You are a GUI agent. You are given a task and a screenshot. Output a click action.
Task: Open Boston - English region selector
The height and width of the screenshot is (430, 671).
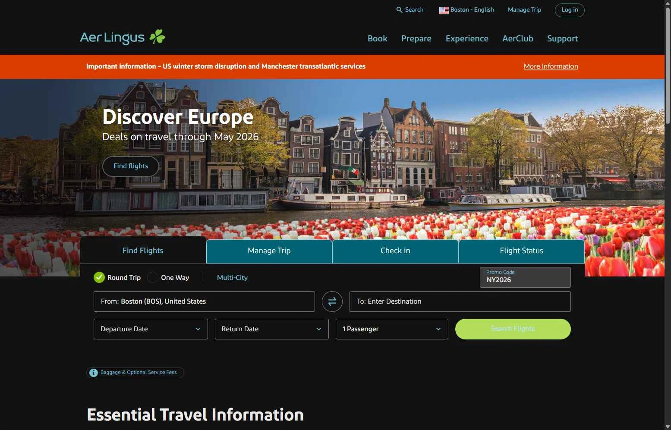click(x=466, y=9)
